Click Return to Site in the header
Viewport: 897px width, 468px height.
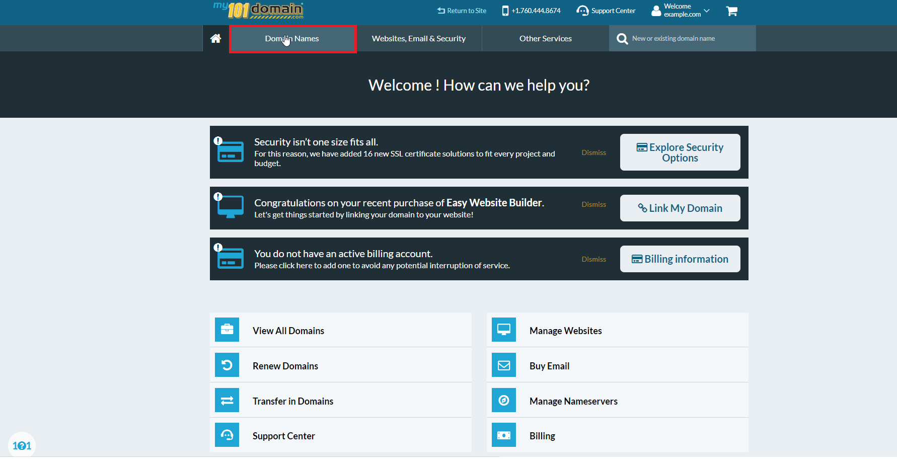click(x=461, y=10)
